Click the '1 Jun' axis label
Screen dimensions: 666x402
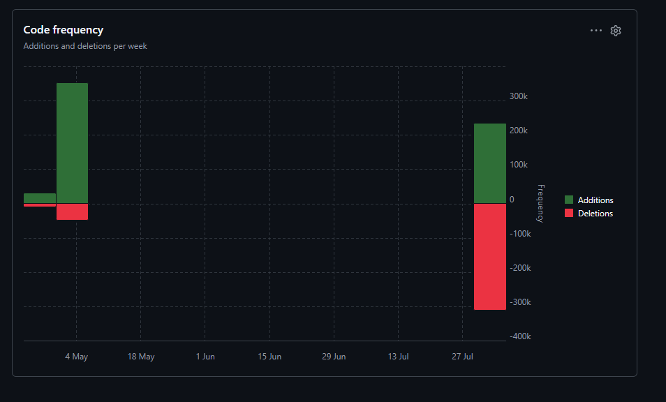(205, 357)
